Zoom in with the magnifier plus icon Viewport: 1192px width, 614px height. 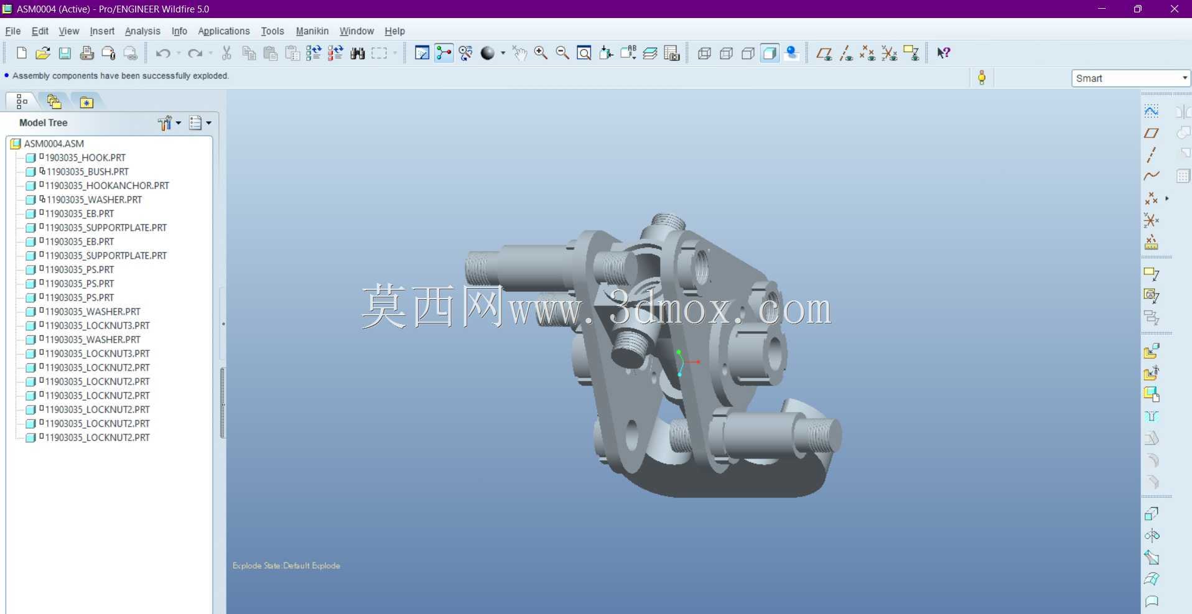541,53
